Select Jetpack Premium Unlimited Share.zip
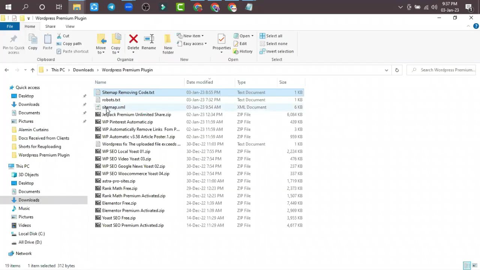Viewport: 480px width, 270px height. [x=136, y=114]
